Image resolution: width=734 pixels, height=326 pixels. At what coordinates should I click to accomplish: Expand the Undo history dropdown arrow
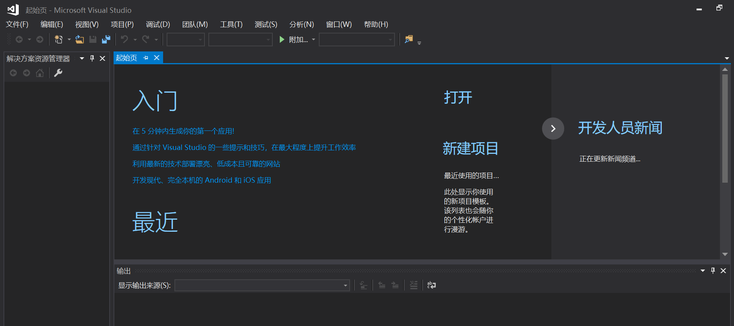click(135, 39)
